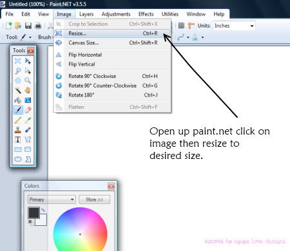290x251 pixels.
Task: Open the View menu
Action: 43,14
